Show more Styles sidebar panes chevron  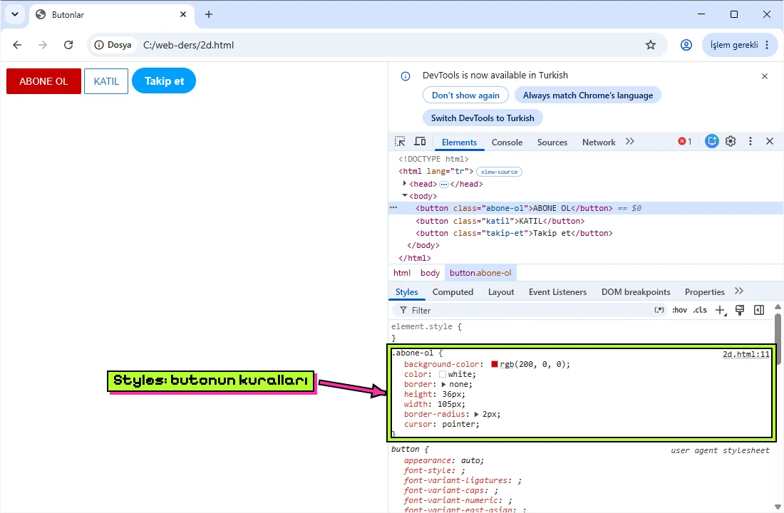click(x=739, y=291)
